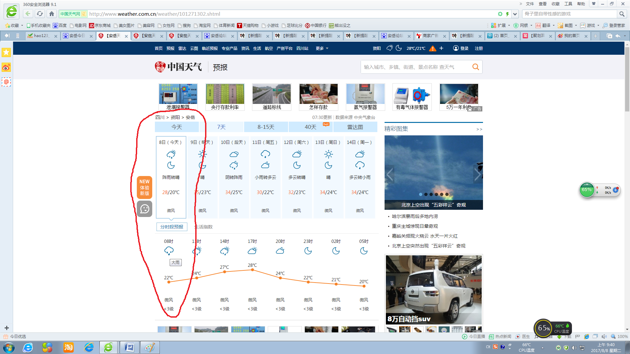Click the orange weather search magnifier
Screen dimensions: 630x354
click(475, 67)
